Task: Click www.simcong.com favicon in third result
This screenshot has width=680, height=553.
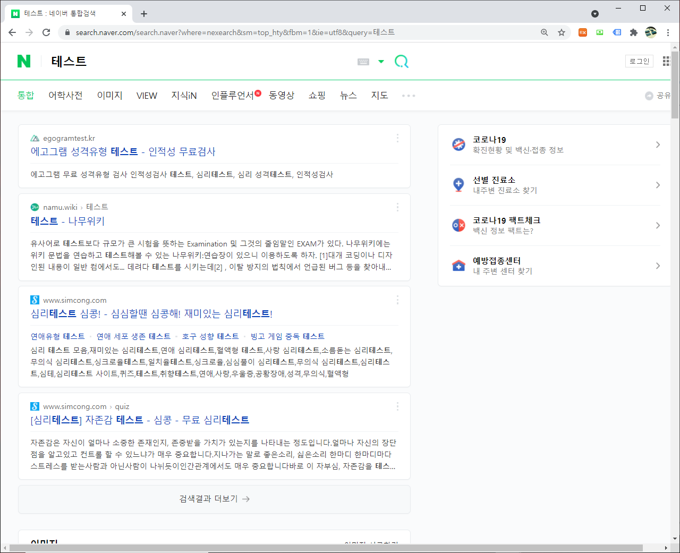Action: pyautogui.click(x=35, y=300)
